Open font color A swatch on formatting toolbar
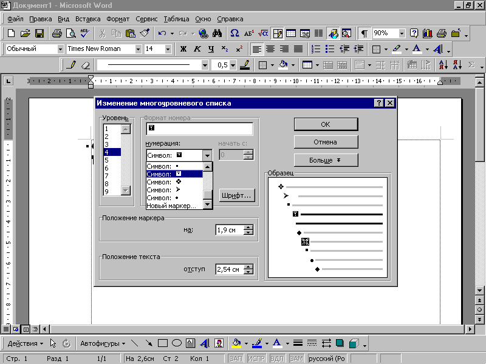Image resolution: width=486 pixels, height=364 pixels. pyautogui.click(x=417, y=49)
